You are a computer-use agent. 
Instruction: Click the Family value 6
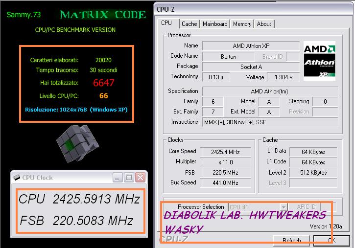213,102
